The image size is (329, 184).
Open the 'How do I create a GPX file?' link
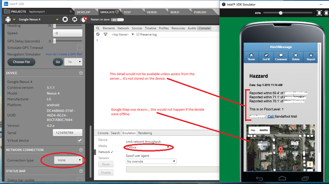click(64, 54)
